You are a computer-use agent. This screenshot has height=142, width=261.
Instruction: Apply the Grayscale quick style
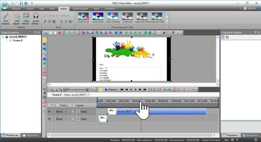[128, 17]
